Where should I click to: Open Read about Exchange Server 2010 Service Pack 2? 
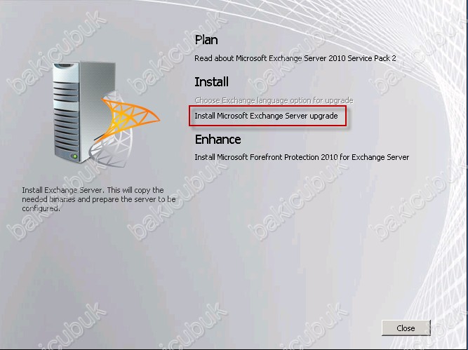(x=295, y=58)
